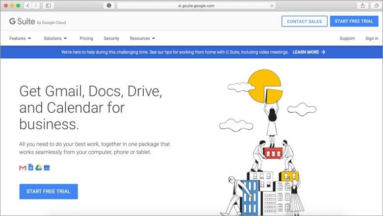Expand the Features dropdown
Screen dimensions: 383x216
[x=20, y=38]
